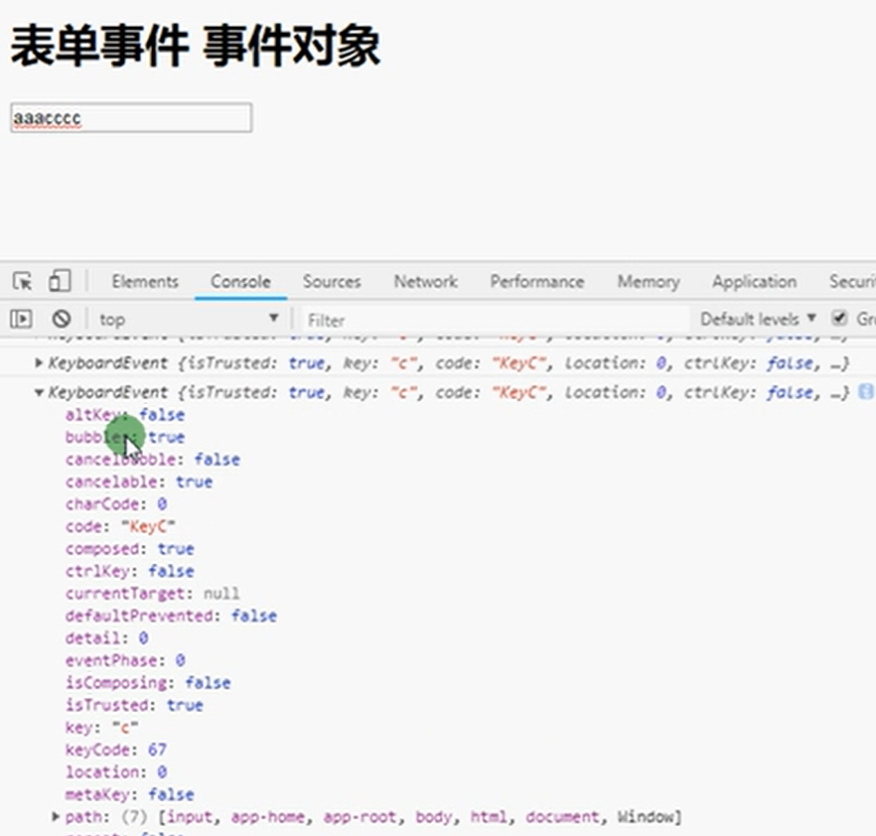
Task: Click the cancelable: true property
Action: pos(139,482)
